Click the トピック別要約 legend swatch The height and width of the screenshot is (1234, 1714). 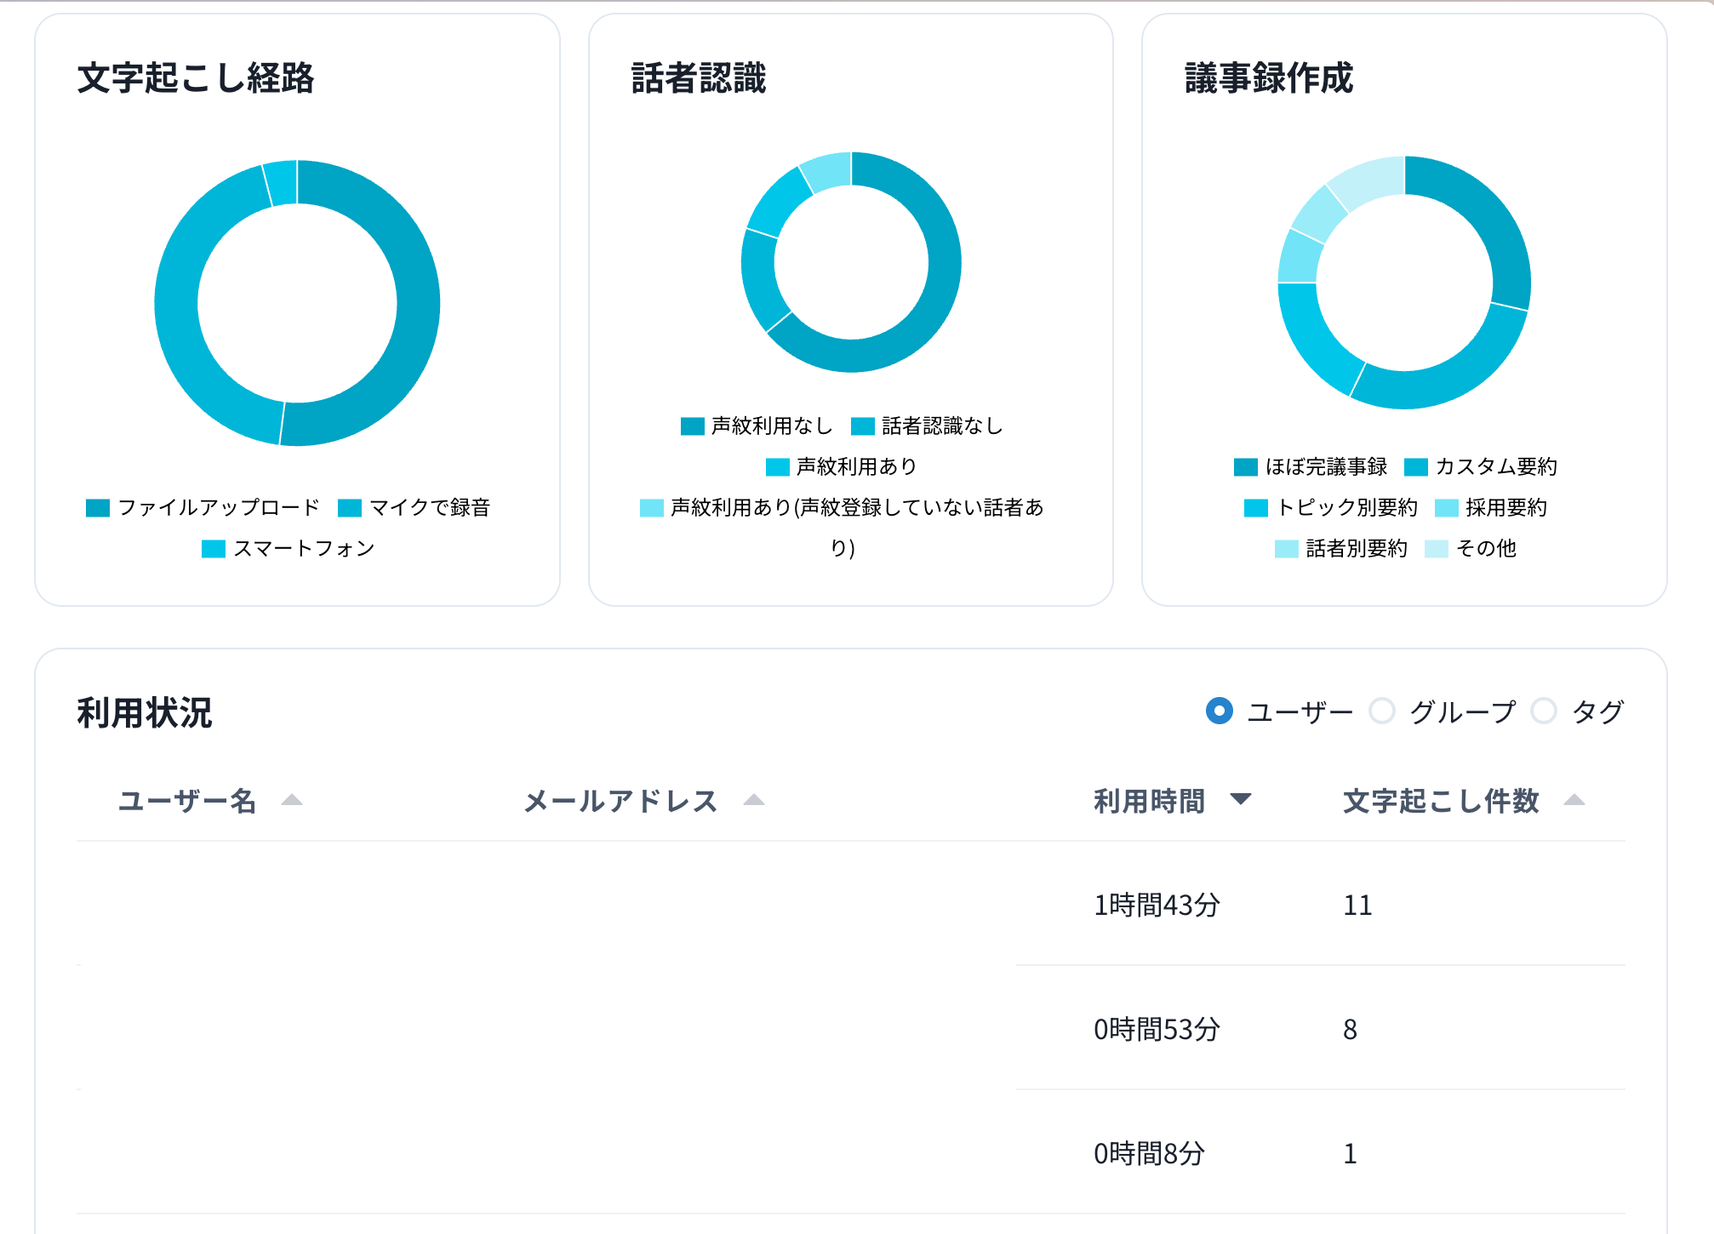(1256, 508)
